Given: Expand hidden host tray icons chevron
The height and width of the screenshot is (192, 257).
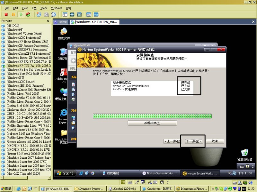Looking at the screenshot, I should (212, 189).
